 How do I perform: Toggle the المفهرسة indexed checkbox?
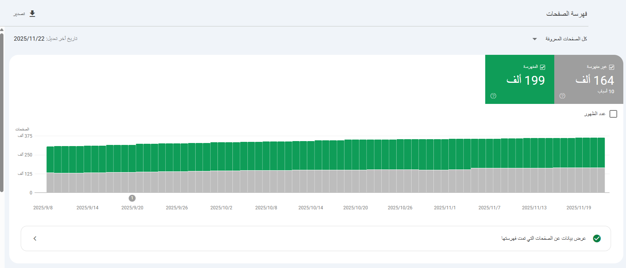click(542, 67)
